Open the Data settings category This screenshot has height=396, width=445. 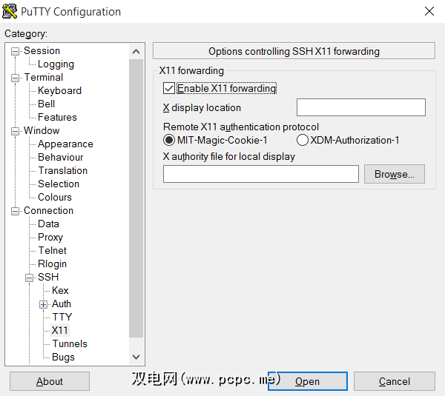pos(48,224)
